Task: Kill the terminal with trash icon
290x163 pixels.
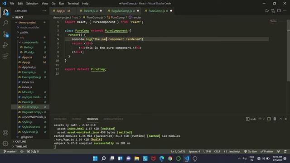Action: pyautogui.click(x=275, y=119)
